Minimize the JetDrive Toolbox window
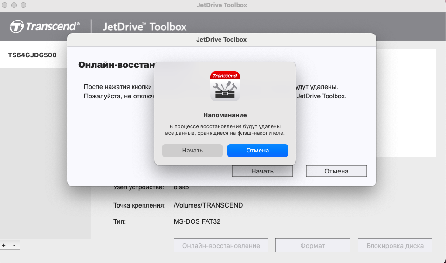Screen dimensions: 446x263 [x=14, y=5]
